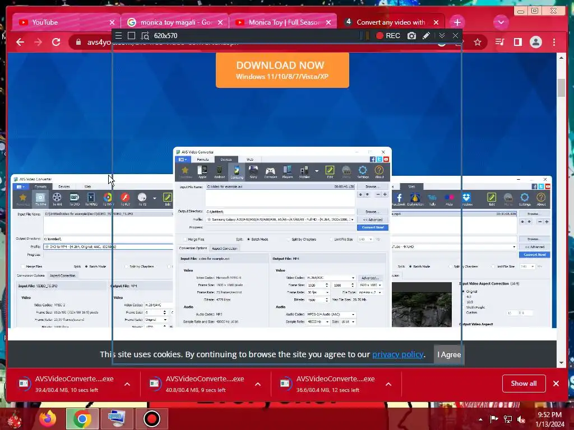The image size is (574, 430).
Task: Close the YouTube tab
Action: [112, 22]
